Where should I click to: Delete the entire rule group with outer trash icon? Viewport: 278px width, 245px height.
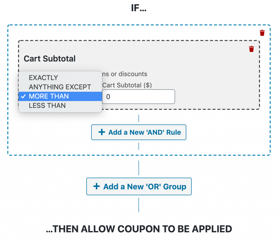(x=262, y=33)
